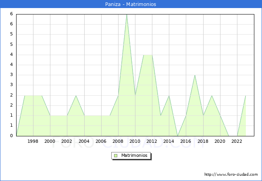Open the foro-ciudad.com URL link

click(231, 175)
